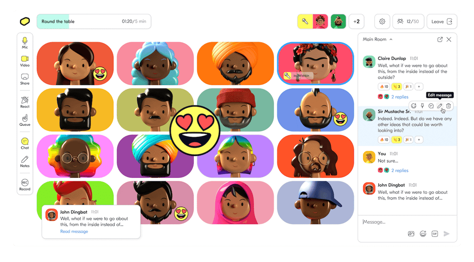Expand 2 replies under Claire Dunlop's message
The height and width of the screenshot is (262, 474).
pos(400,97)
